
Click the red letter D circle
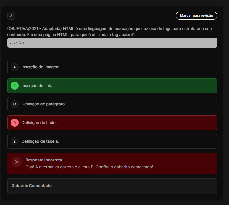click(x=15, y=123)
